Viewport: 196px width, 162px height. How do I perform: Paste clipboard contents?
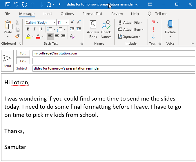pos(8,27)
